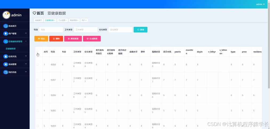
Task: Click the 住宅类型 5 cell
Action: tap(88, 111)
